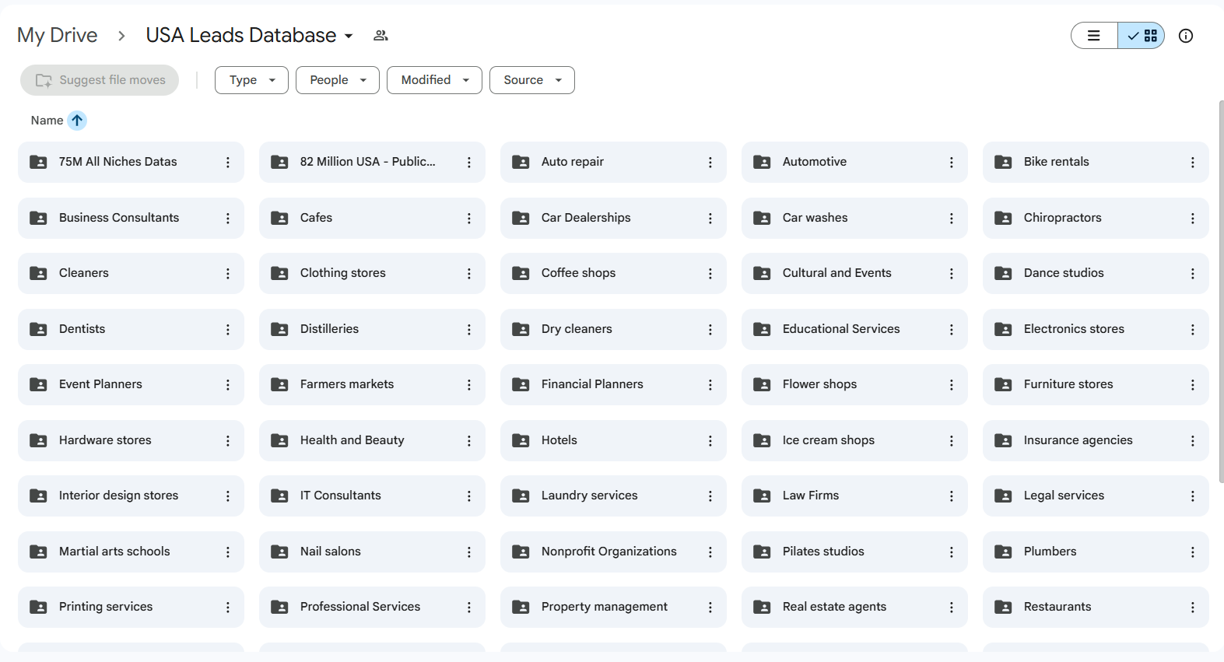1224x662 pixels.
Task: Sort by the Name column header
Action: (47, 121)
